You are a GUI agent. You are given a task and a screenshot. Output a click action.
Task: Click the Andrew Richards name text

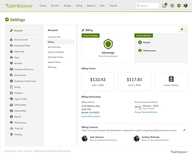click(151, 137)
